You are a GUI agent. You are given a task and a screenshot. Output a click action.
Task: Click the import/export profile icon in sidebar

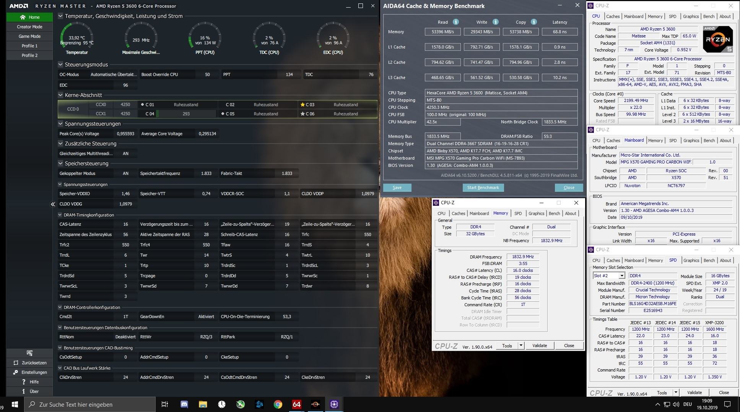tap(29, 353)
